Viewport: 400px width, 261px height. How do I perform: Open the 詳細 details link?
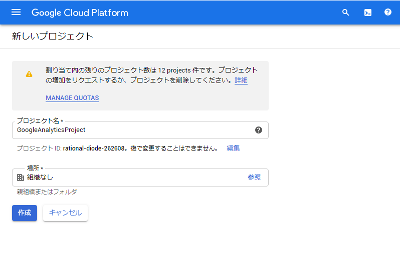click(241, 80)
